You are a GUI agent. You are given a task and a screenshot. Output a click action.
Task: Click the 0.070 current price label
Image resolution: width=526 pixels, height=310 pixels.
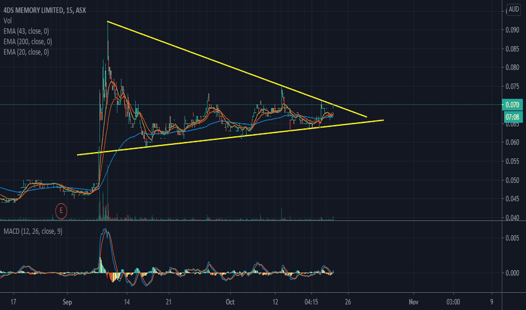tap(512, 105)
